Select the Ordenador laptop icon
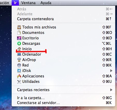 pos(19,54)
